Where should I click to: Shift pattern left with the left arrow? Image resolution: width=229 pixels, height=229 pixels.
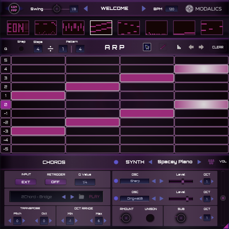point(191,47)
